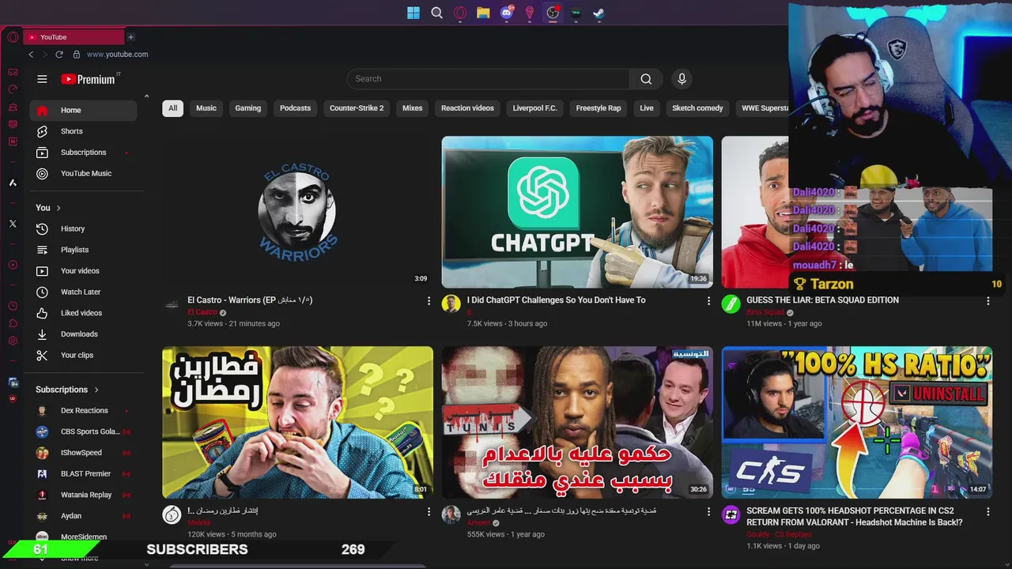
Task: Open BLAST Premier subscription channel
Action: point(83,474)
